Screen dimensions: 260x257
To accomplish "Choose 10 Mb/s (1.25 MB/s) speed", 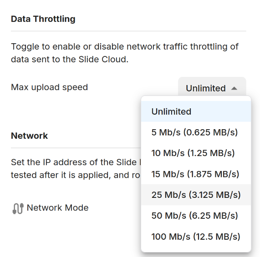I will coord(196,153).
